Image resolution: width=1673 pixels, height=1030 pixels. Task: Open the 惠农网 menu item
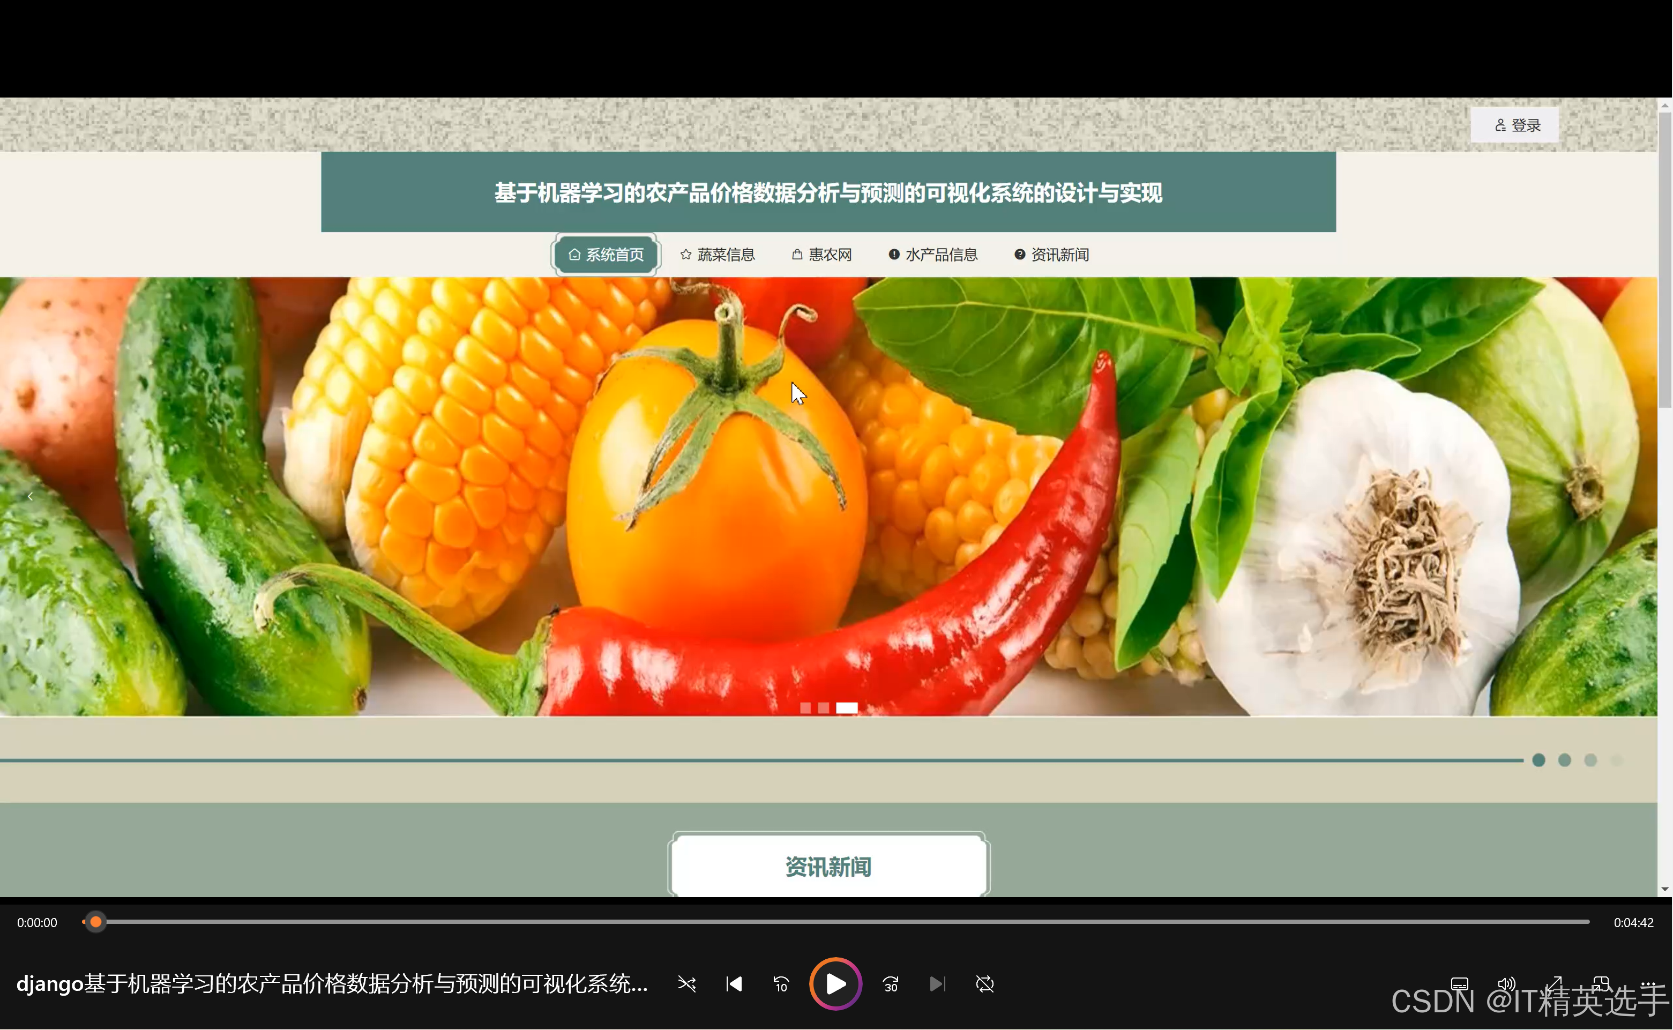click(821, 255)
